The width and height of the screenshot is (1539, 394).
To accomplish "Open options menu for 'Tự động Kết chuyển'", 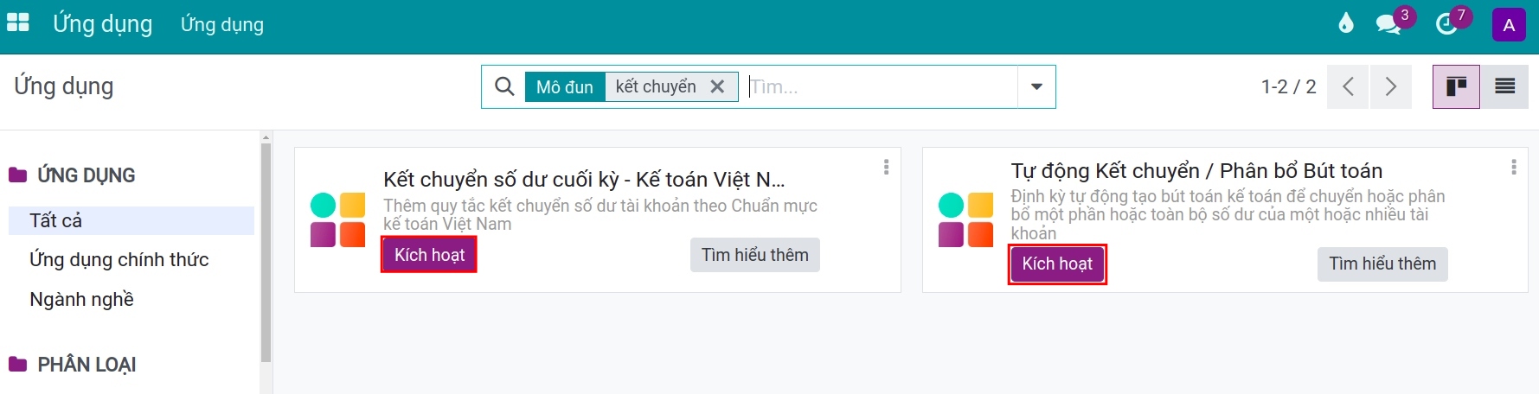I will tap(1513, 167).
